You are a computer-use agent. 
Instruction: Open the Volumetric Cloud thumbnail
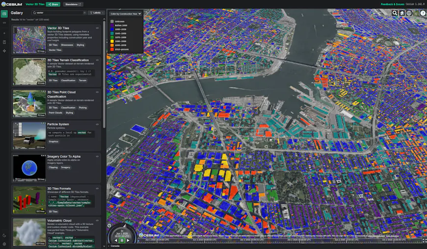[x=29, y=232]
